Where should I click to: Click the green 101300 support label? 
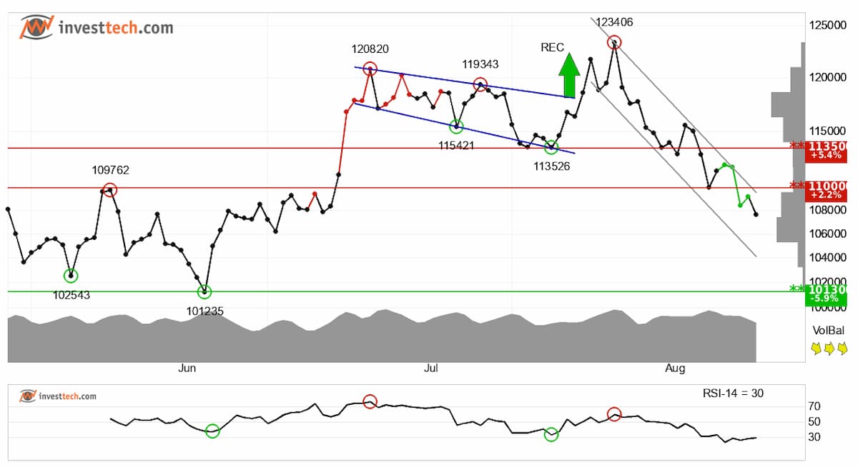point(827,293)
